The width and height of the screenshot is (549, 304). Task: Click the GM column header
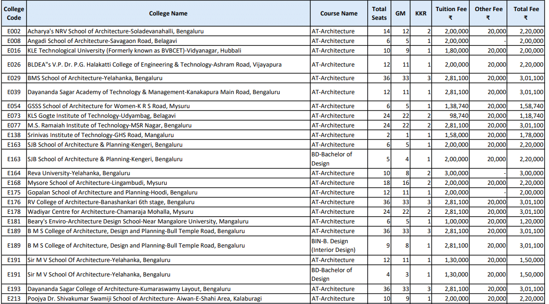coord(400,14)
